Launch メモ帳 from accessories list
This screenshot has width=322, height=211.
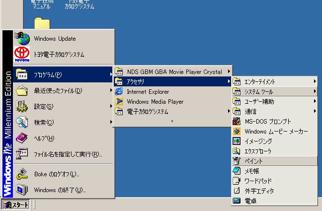click(275, 171)
